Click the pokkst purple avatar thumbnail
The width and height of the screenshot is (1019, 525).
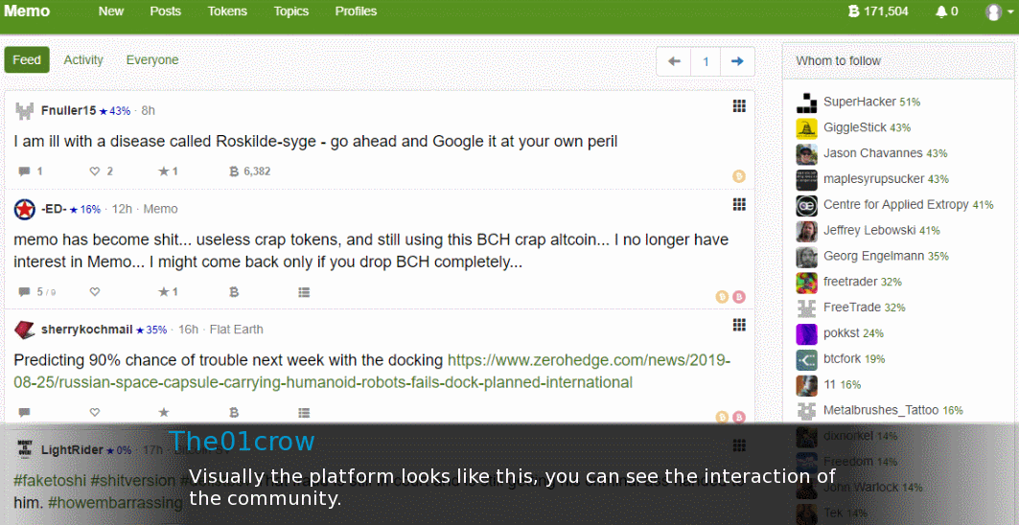[x=806, y=334]
